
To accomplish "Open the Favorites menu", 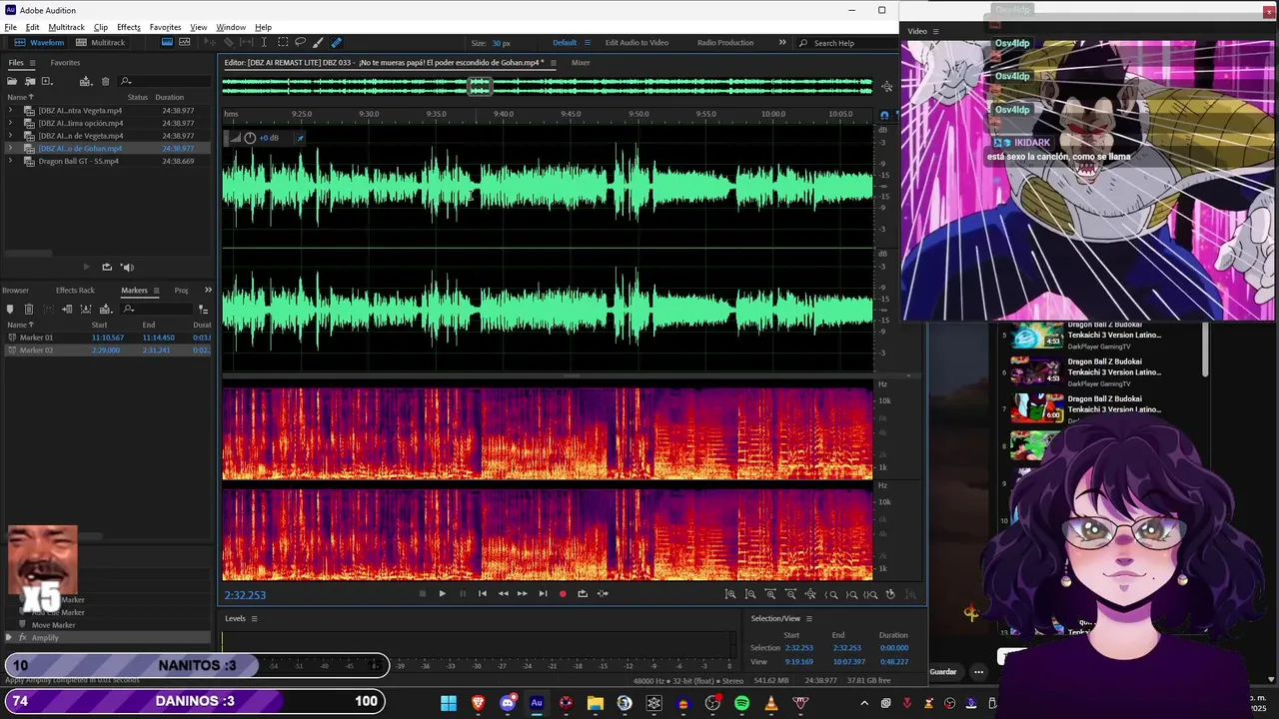I will 165,27.
